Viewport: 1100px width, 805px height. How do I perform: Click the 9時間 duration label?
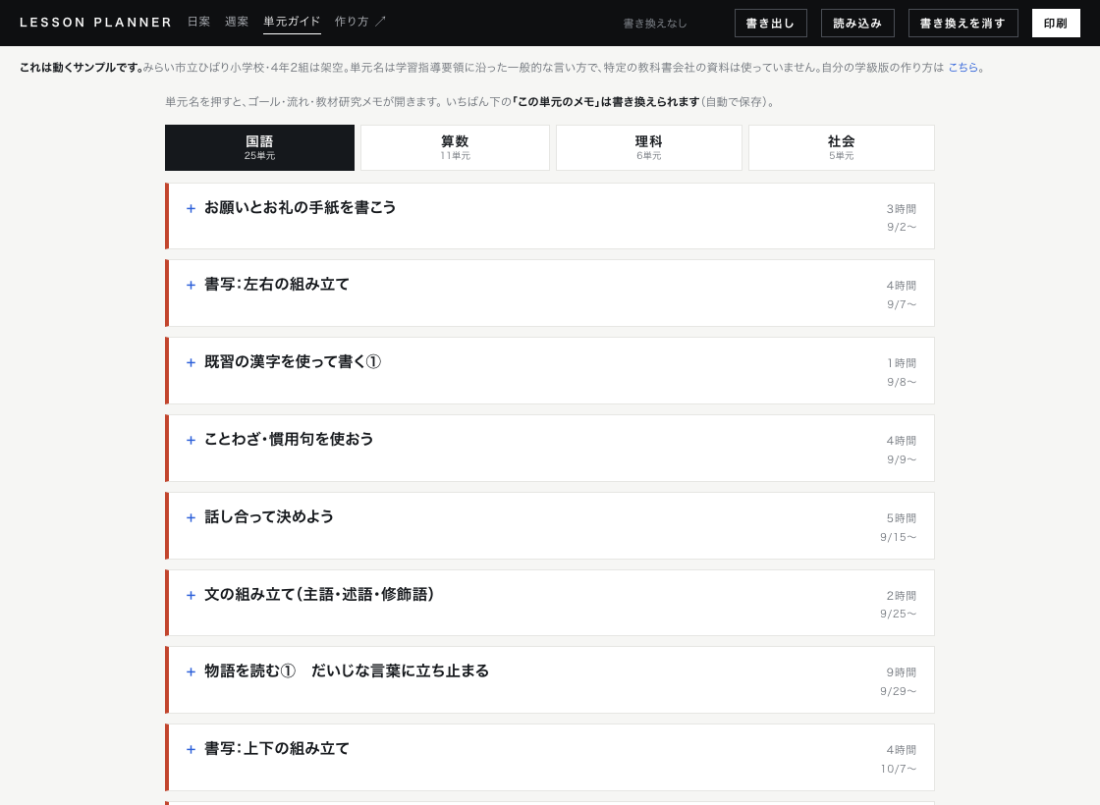pyautogui.click(x=902, y=672)
